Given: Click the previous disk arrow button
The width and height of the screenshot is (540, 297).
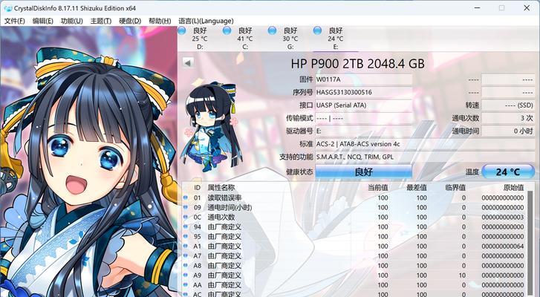Looking at the screenshot, I should 188,62.
